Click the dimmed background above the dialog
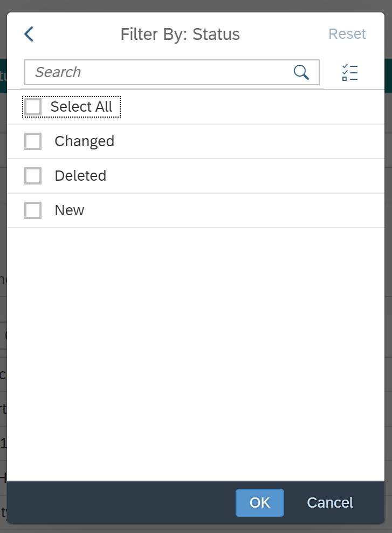This screenshot has height=533, width=392. [x=196, y=6]
